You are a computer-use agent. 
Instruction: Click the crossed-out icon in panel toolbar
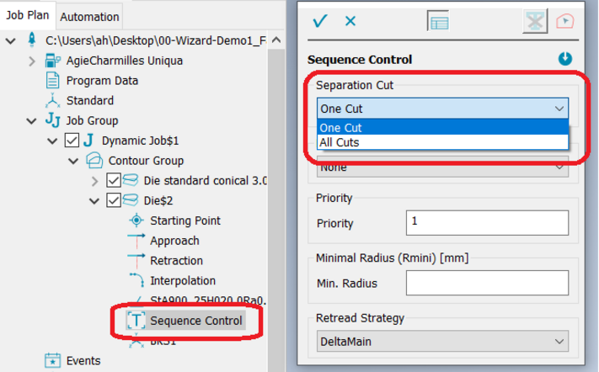pos(534,22)
